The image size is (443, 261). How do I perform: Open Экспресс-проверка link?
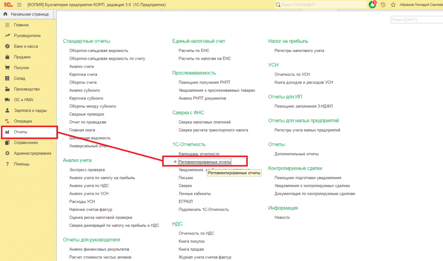87,170
